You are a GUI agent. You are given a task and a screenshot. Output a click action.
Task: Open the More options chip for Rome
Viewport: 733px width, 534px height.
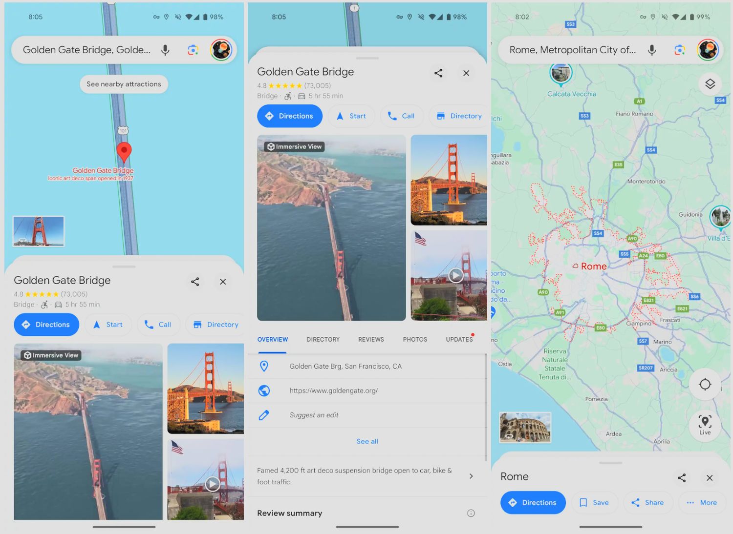click(x=701, y=502)
